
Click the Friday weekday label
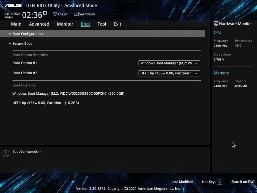[x=9, y=17]
